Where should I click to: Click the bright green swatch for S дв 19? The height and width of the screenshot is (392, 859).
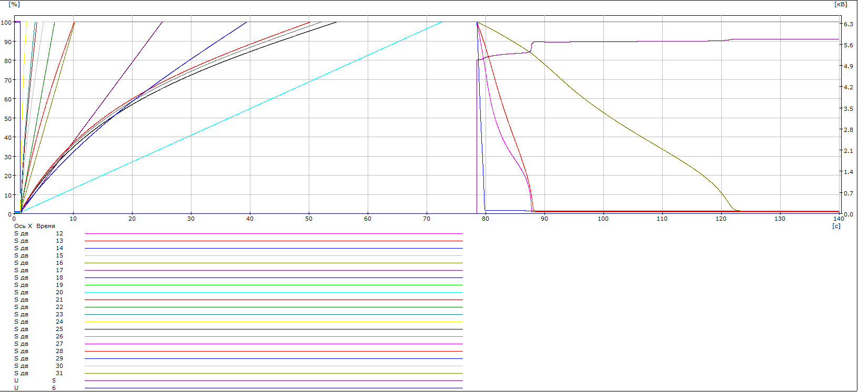click(x=274, y=285)
